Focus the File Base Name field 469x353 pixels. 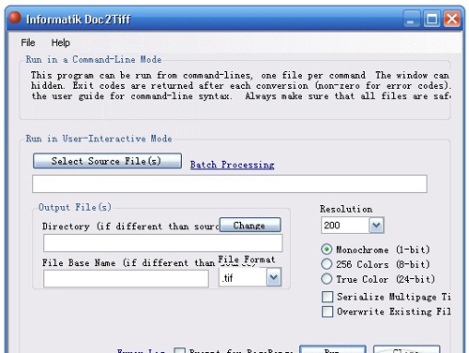126,278
